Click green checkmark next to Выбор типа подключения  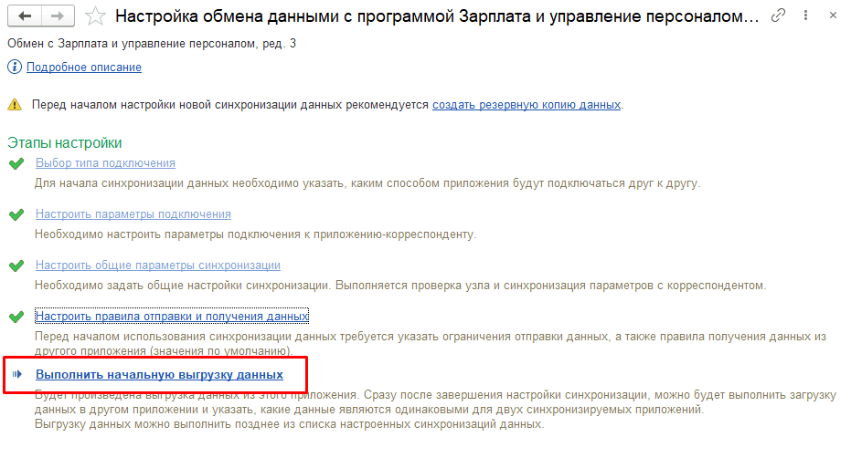[x=15, y=163]
